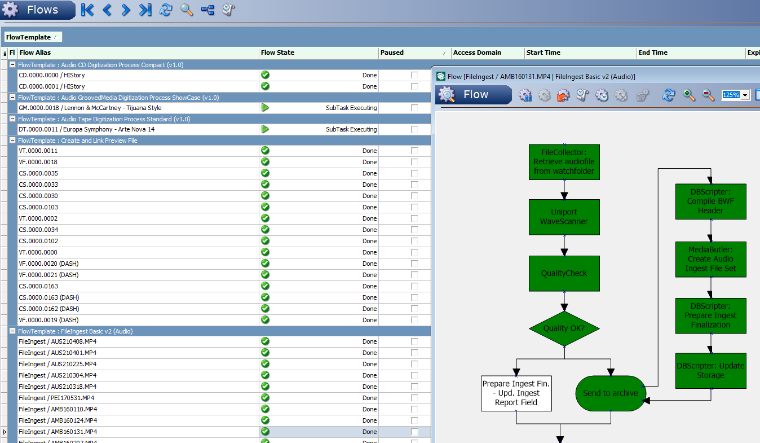The width and height of the screenshot is (760, 443).
Task: Refresh the flow diagram view
Action: (669, 95)
